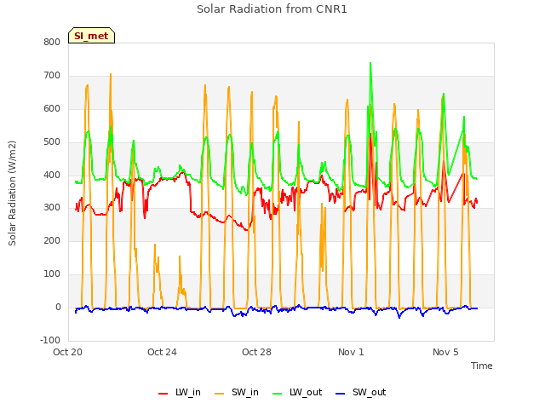
Task: Click the 700 y-axis tick label
Action: (x=52, y=76)
